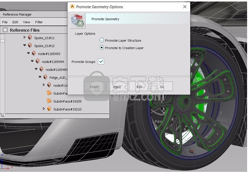
Task: Select the Spoke_01#12 tree row text
Action: (44, 46)
